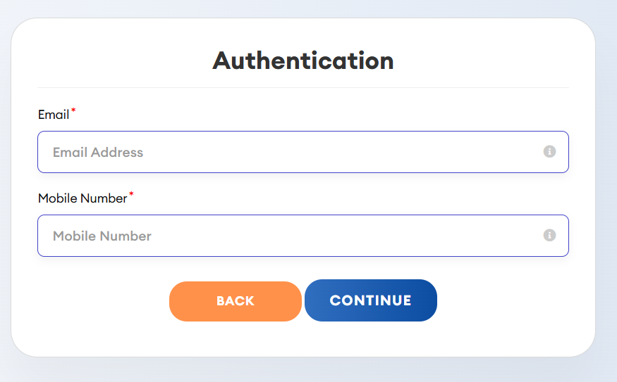Click the divider line under Authentication title

tap(303, 88)
